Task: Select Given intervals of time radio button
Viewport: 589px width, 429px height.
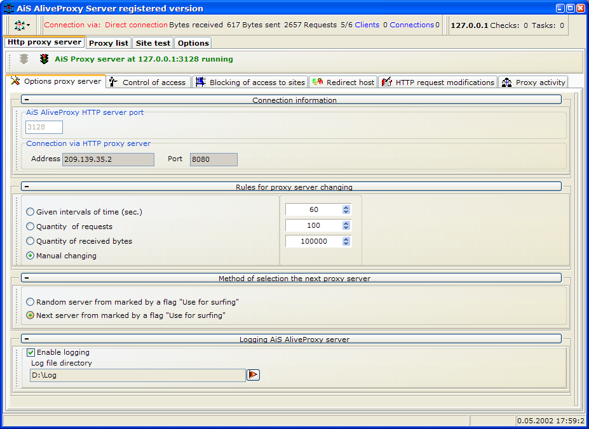Action: click(x=30, y=212)
